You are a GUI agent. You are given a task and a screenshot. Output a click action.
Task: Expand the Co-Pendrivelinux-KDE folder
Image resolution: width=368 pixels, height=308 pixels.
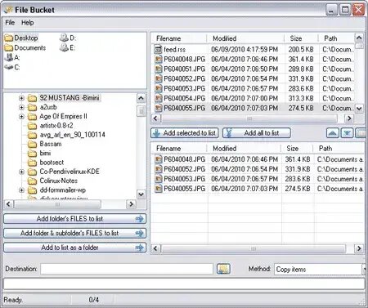(21, 172)
